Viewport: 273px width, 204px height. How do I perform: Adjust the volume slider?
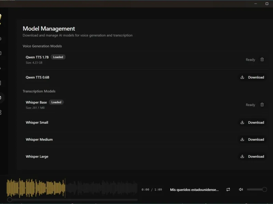coord(257,189)
